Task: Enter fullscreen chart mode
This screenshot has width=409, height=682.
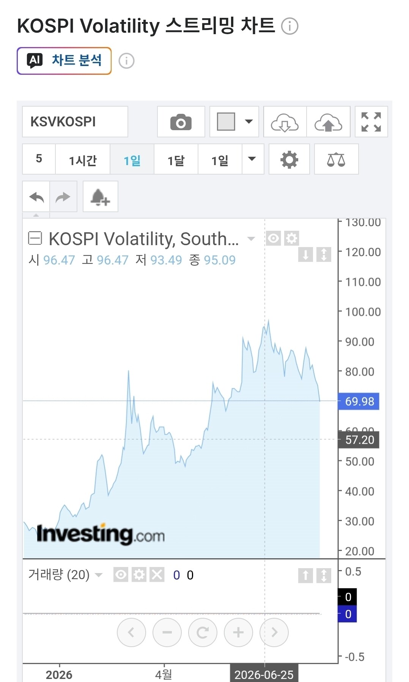Action: pos(371,122)
